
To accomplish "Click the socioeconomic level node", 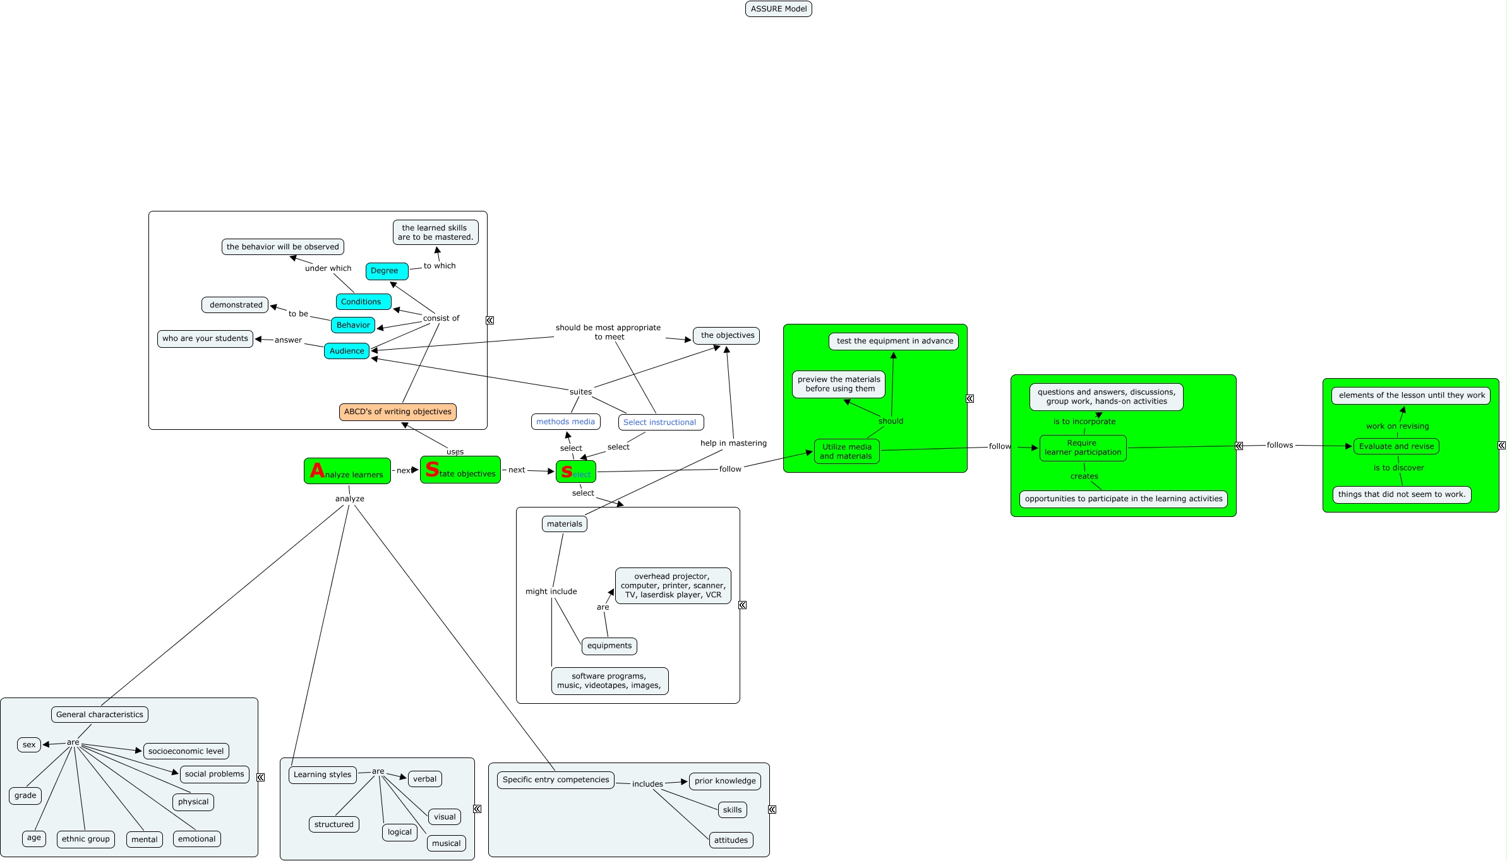I will pos(186,751).
